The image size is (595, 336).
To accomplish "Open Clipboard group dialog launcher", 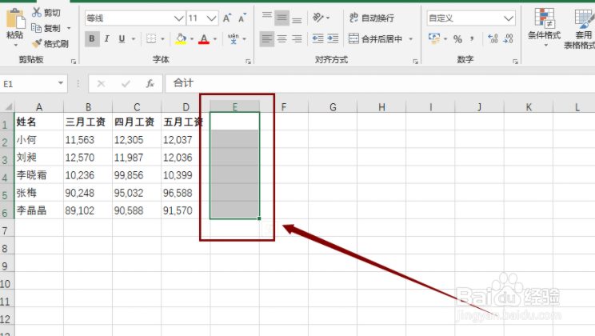I will [74, 62].
